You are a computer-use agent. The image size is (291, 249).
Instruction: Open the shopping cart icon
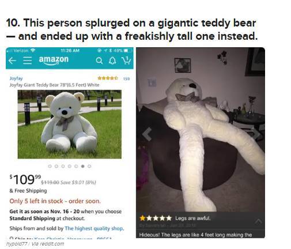(x=126, y=60)
